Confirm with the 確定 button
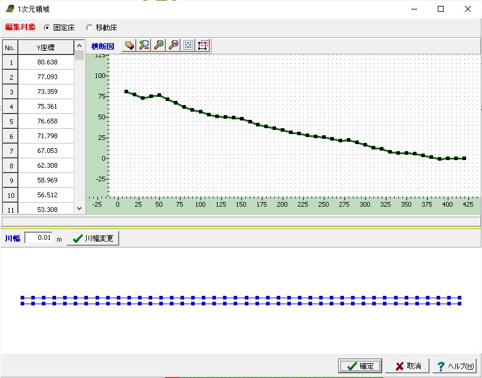The height and width of the screenshot is (378, 482). click(360, 366)
